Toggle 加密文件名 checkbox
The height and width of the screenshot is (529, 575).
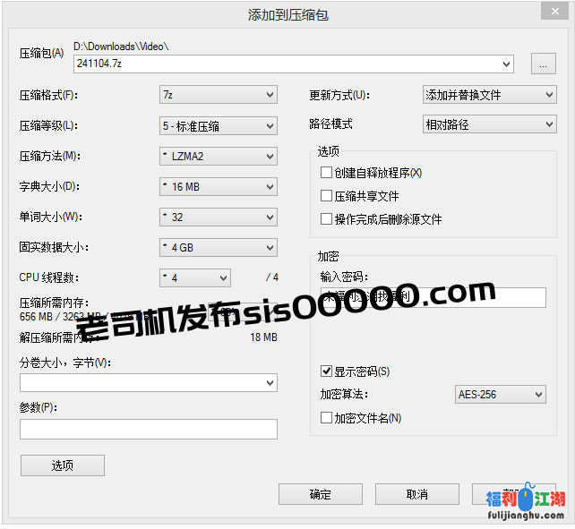click(x=327, y=418)
